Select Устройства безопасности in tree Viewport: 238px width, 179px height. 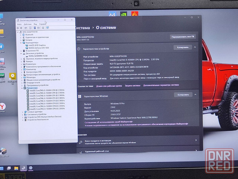pos(38,120)
